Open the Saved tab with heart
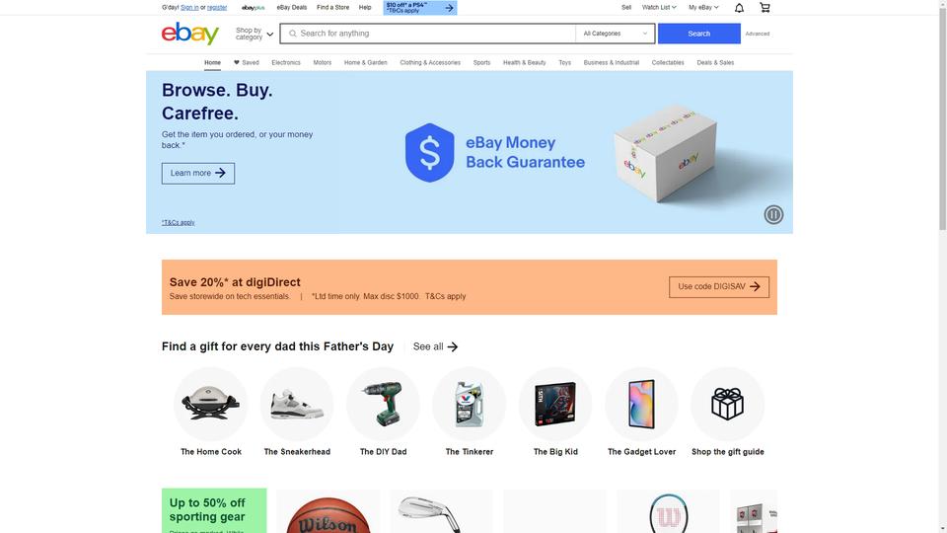947x533 pixels. 247,63
